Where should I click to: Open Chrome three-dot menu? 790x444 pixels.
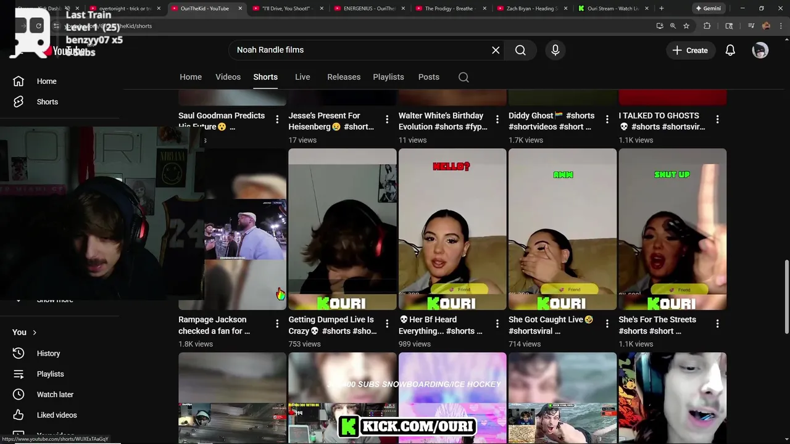[781, 26]
